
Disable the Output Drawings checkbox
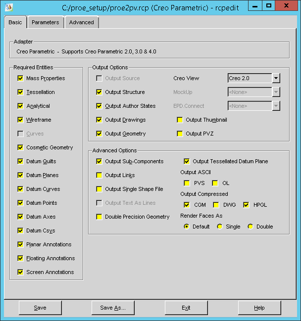[x=99, y=120]
